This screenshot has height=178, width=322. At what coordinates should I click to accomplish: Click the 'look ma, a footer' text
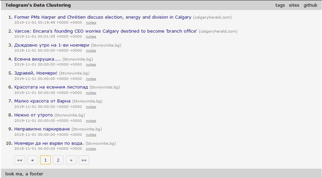(24, 174)
